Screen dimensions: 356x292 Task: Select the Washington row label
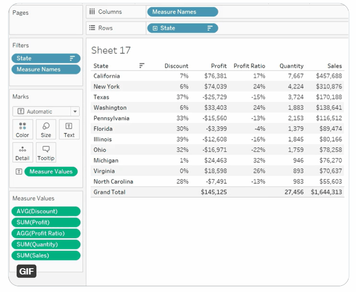pos(110,108)
